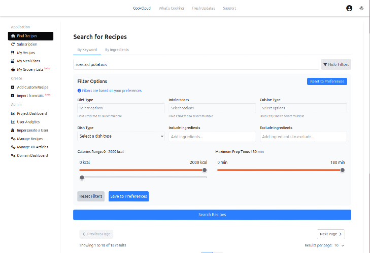Viewport: 370px width, 253px height.
Task: Click the refresh icon beside Subscription
Action: (13, 44)
